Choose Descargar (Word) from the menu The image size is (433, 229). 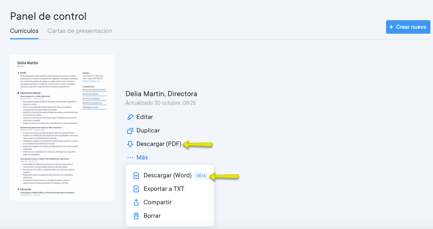tap(167, 175)
